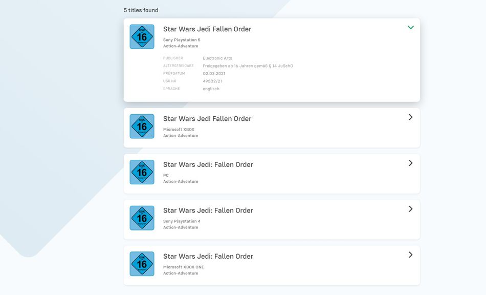Click the 'Electronic Arts' publisher value
Image resolution: width=486 pixels, height=295 pixels.
pyautogui.click(x=217, y=58)
